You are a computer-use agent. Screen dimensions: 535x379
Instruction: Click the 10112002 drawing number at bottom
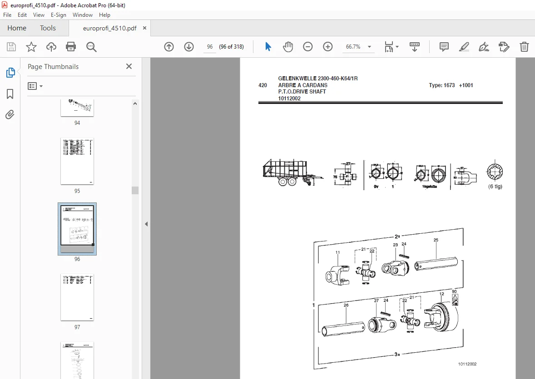click(x=467, y=364)
